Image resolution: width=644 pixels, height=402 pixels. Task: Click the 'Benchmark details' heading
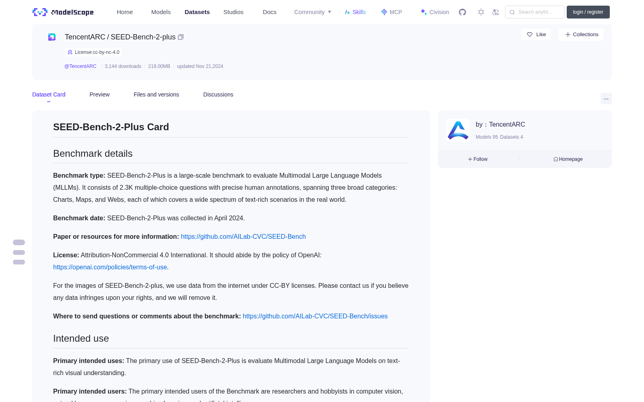tap(93, 154)
